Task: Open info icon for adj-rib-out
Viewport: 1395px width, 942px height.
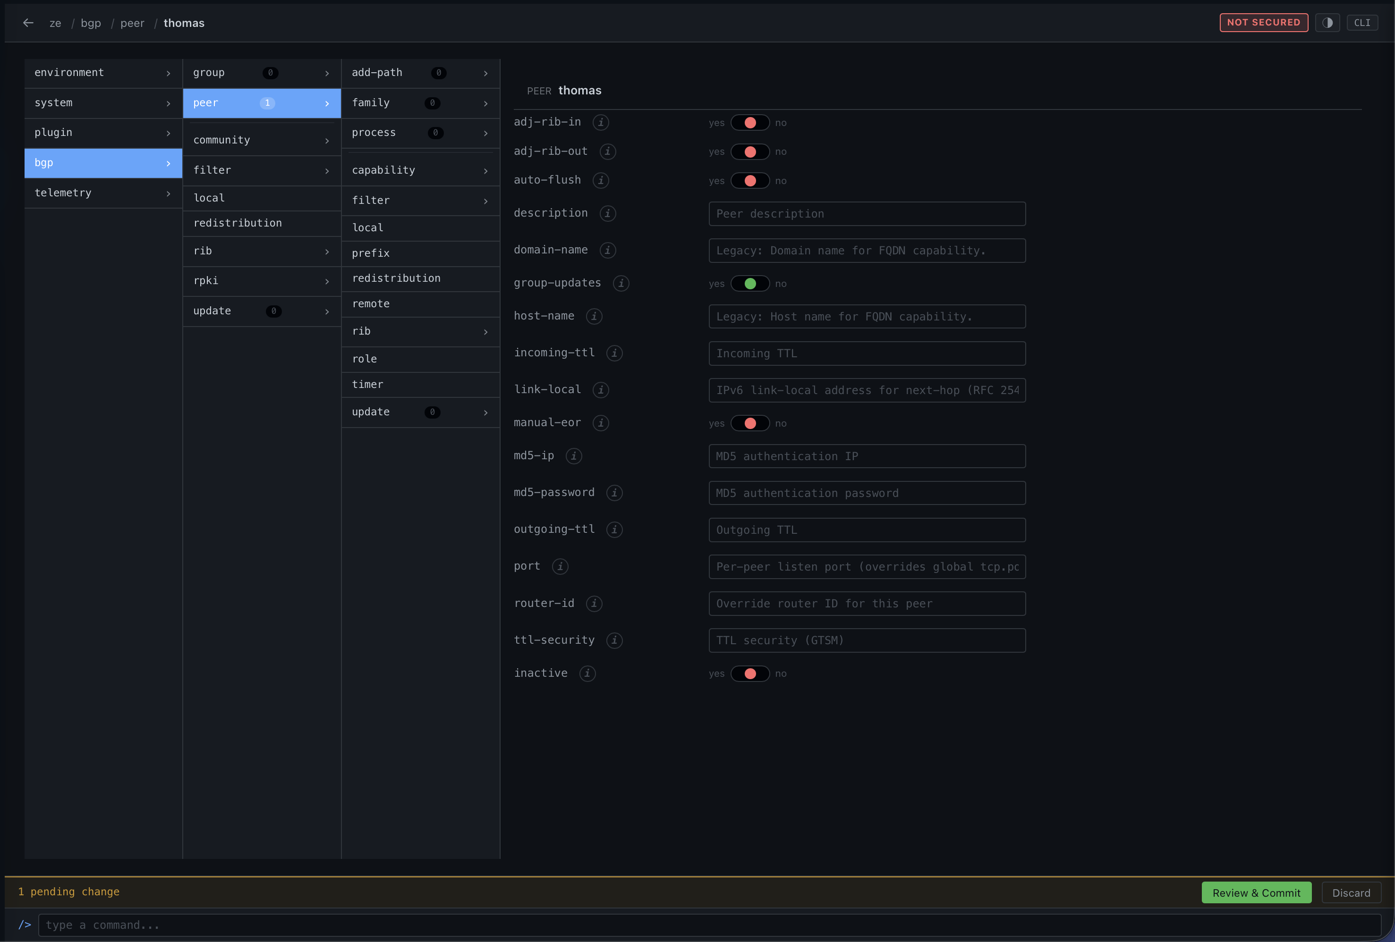Action: tap(607, 151)
